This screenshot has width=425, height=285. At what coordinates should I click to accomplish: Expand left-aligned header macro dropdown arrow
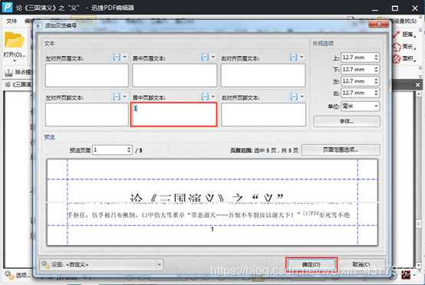(x=125, y=57)
